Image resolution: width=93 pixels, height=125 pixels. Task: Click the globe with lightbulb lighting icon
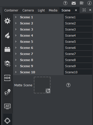pyautogui.click(x=7, y=92)
